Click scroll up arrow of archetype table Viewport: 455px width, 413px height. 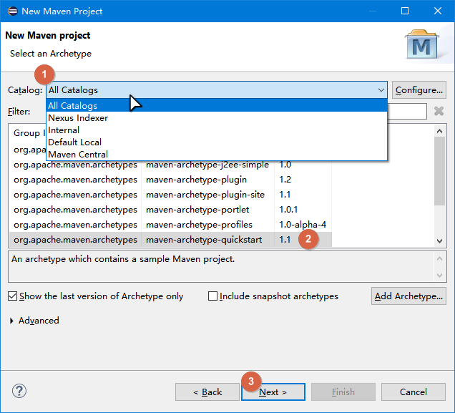[440, 131]
